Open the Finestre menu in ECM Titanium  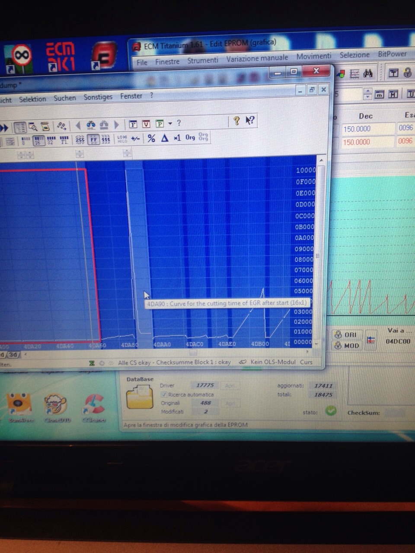coord(167,62)
